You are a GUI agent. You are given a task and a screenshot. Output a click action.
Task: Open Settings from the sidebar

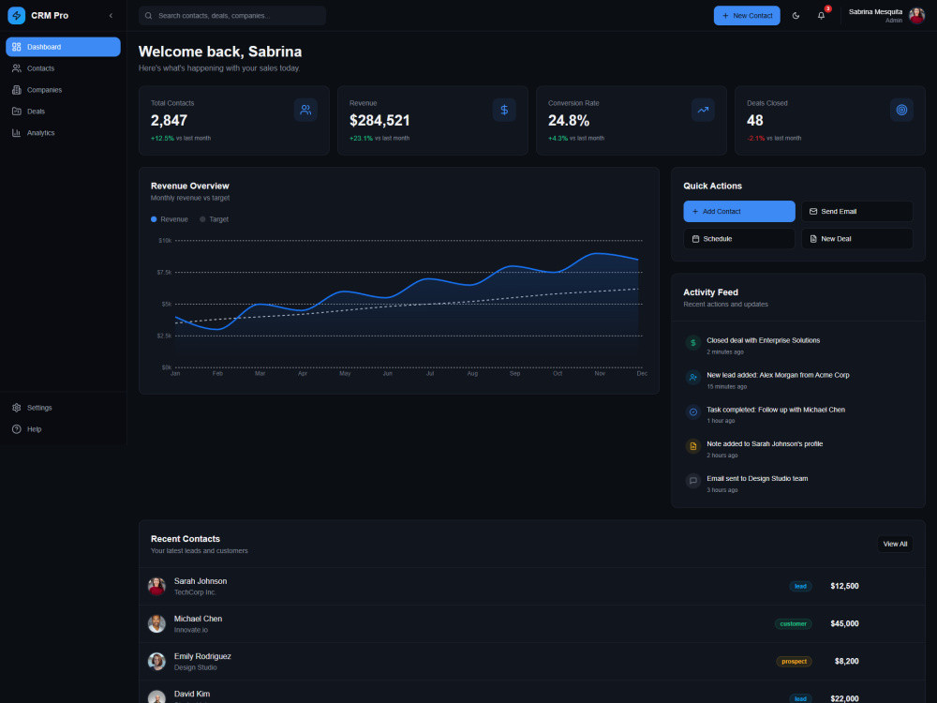coord(63,408)
